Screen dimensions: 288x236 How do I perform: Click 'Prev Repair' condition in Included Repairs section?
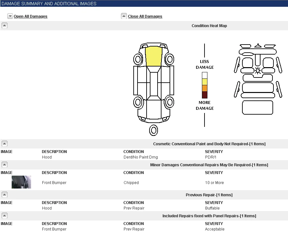[134, 229]
